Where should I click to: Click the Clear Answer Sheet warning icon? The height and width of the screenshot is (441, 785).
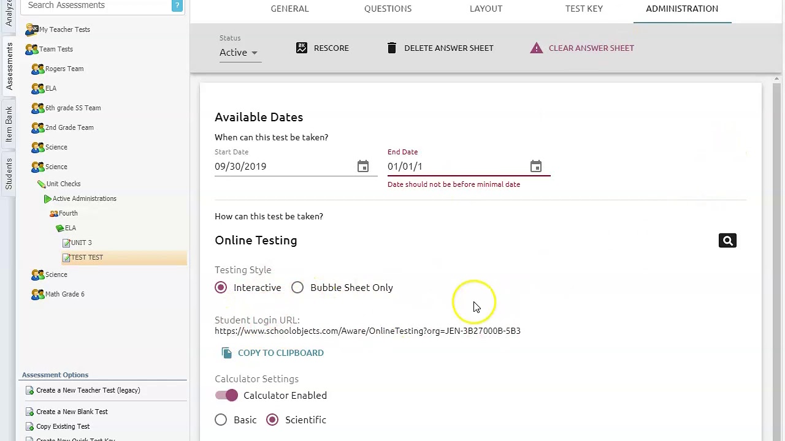537,48
